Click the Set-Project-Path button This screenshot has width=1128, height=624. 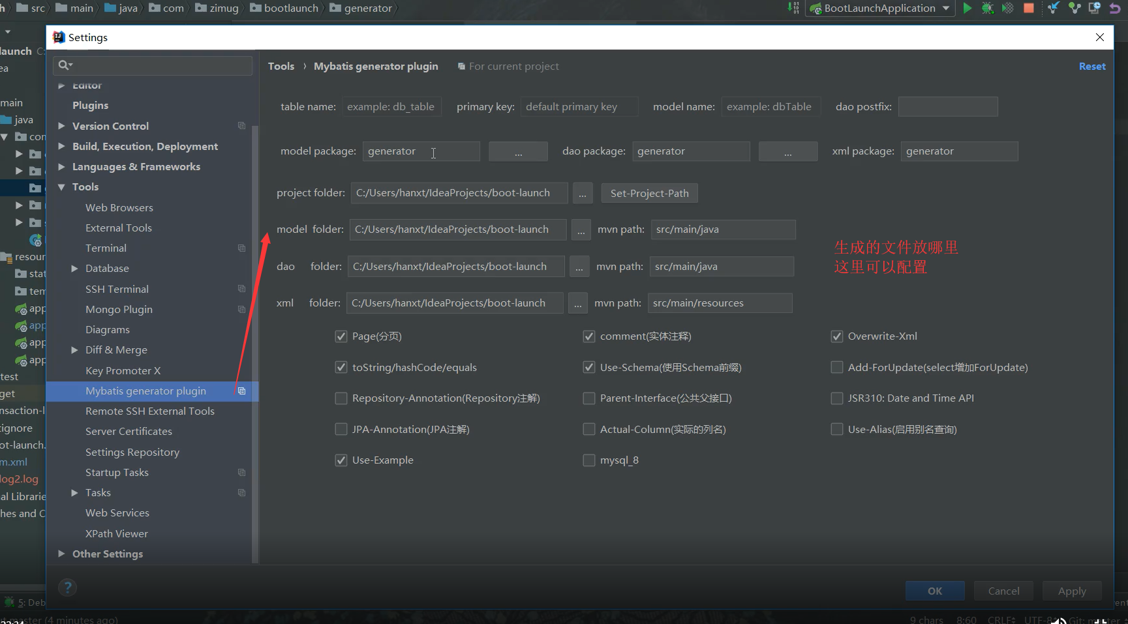click(x=649, y=193)
